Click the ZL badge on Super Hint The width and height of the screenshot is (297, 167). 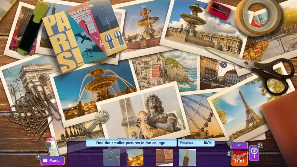(x=230, y=154)
